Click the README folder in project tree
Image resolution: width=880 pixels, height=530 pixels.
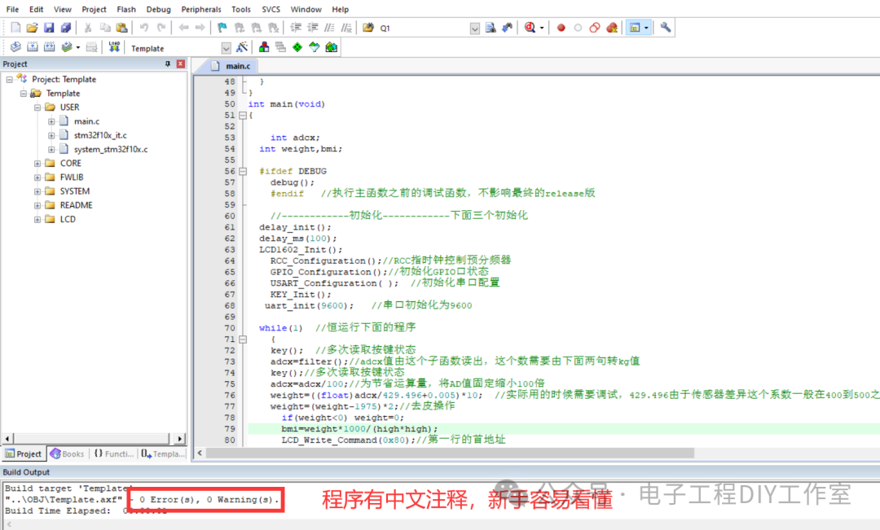[x=77, y=205]
